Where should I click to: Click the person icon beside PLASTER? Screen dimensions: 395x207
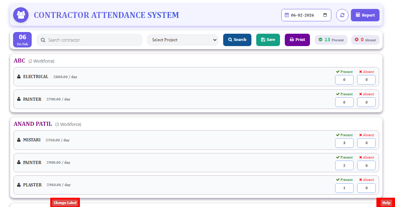pyautogui.click(x=19, y=185)
